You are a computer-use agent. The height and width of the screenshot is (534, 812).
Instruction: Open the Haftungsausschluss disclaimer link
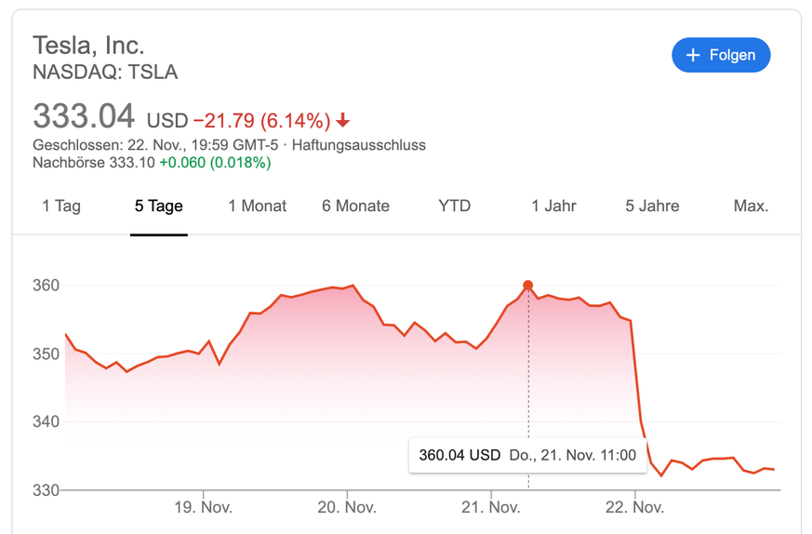[359, 145]
